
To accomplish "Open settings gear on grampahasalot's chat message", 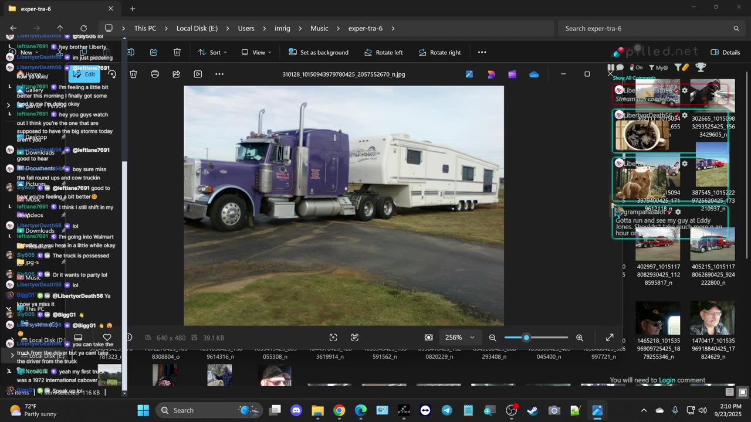I will [x=678, y=212].
